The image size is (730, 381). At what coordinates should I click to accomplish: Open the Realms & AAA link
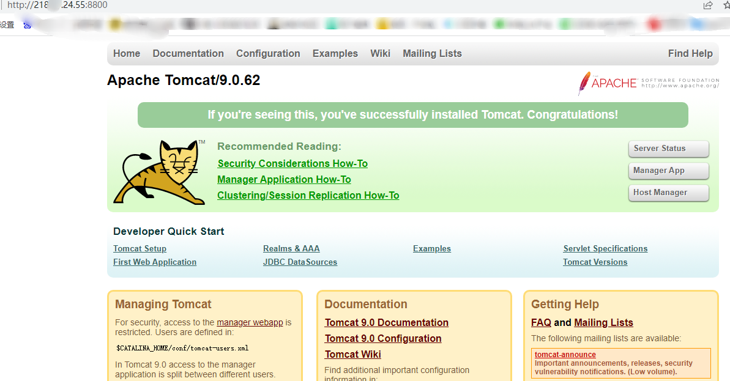[x=291, y=248]
